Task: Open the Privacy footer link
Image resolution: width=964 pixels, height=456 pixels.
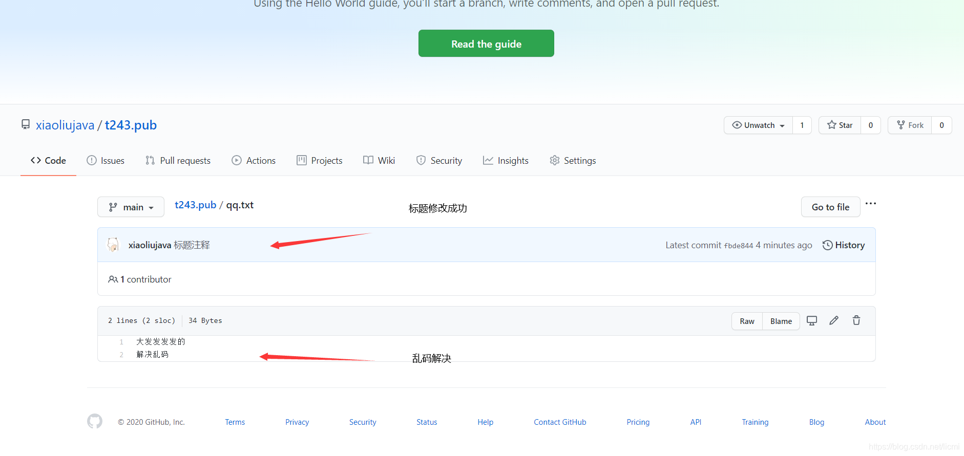Action: (x=297, y=422)
